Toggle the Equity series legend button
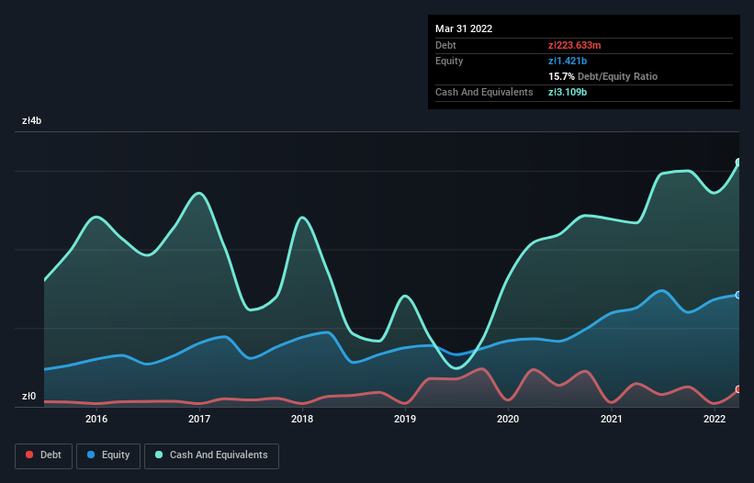The image size is (754, 483). 108,455
